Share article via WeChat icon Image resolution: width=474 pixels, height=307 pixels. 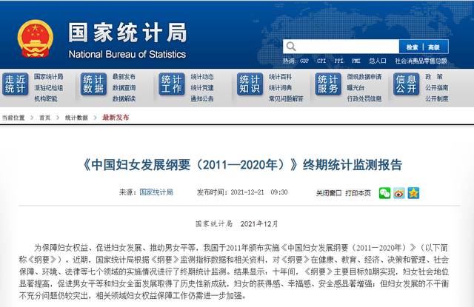(x=384, y=193)
